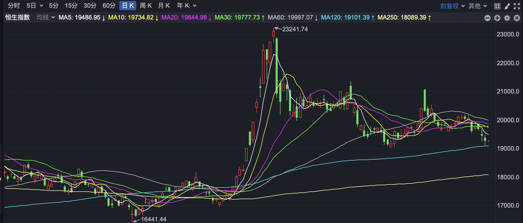523x223 pixels.
Task: Click the minus icon on indicator bar
Action: point(488,18)
